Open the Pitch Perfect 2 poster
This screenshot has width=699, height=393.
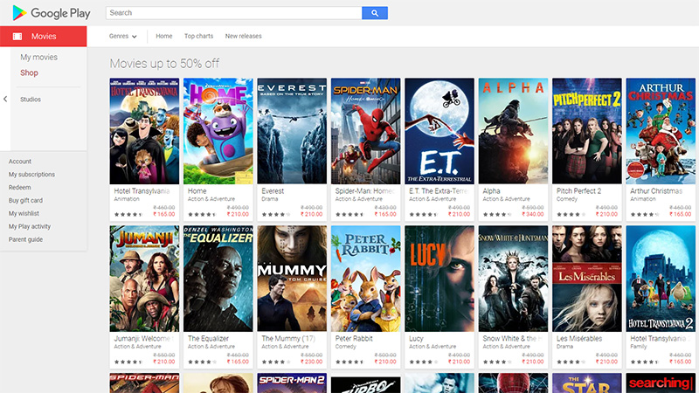pyautogui.click(x=587, y=131)
